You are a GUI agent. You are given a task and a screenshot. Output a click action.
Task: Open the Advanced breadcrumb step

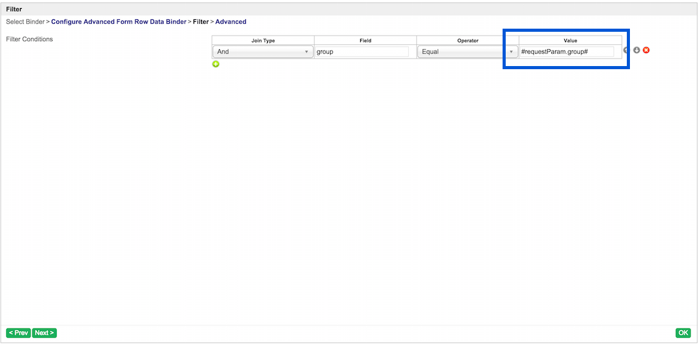pyautogui.click(x=230, y=21)
